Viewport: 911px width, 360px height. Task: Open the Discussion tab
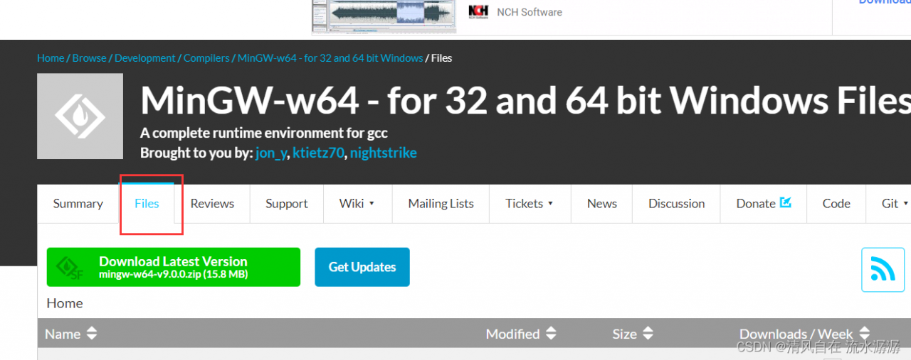(x=677, y=204)
